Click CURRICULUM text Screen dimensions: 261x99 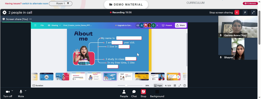[x=195, y=3]
